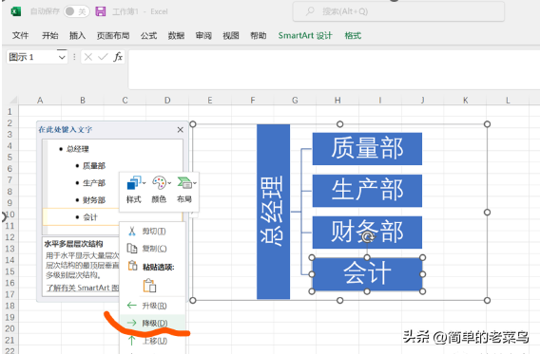Open the 帮助 tab
Viewport: 540px width, 354px height.
(259, 35)
